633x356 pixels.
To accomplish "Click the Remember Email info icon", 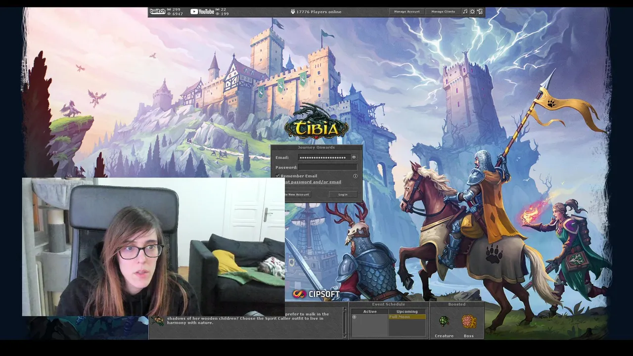I will (355, 176).
